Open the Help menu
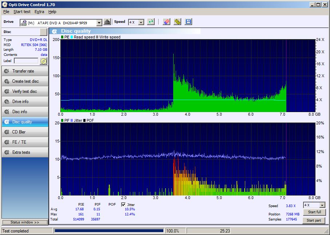The width and height of the screenshot is (330, 235). pyautogui.click(x=52, y=12)
